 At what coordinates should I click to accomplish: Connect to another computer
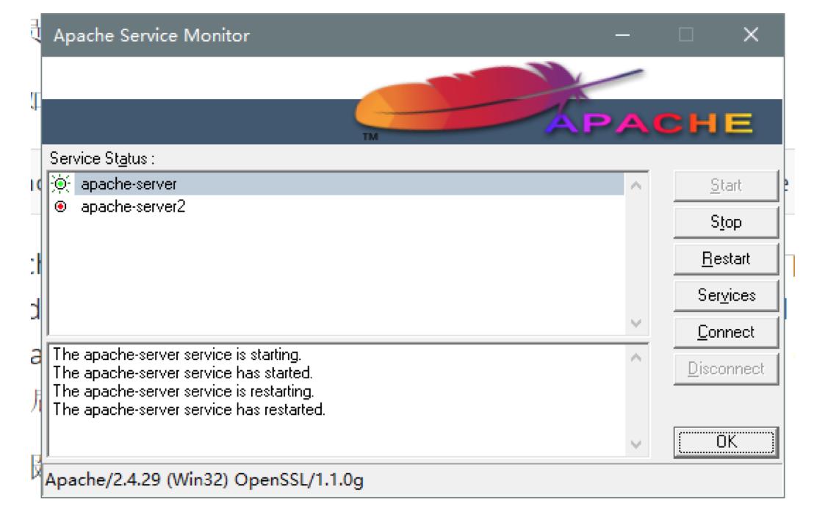point(726,332)
